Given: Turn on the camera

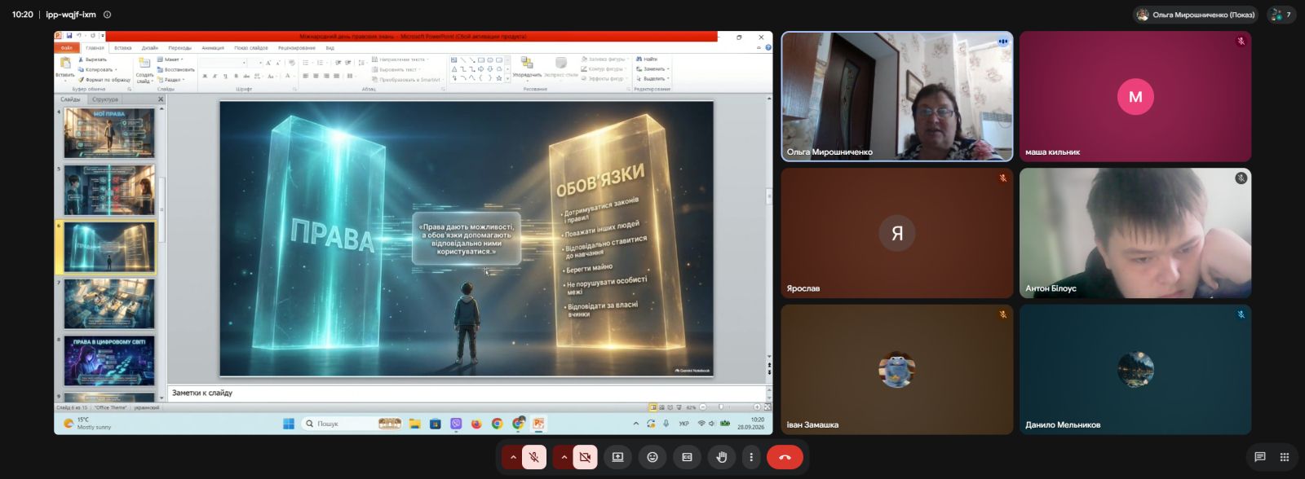Looking at the screenshot, I should [585, 457].
